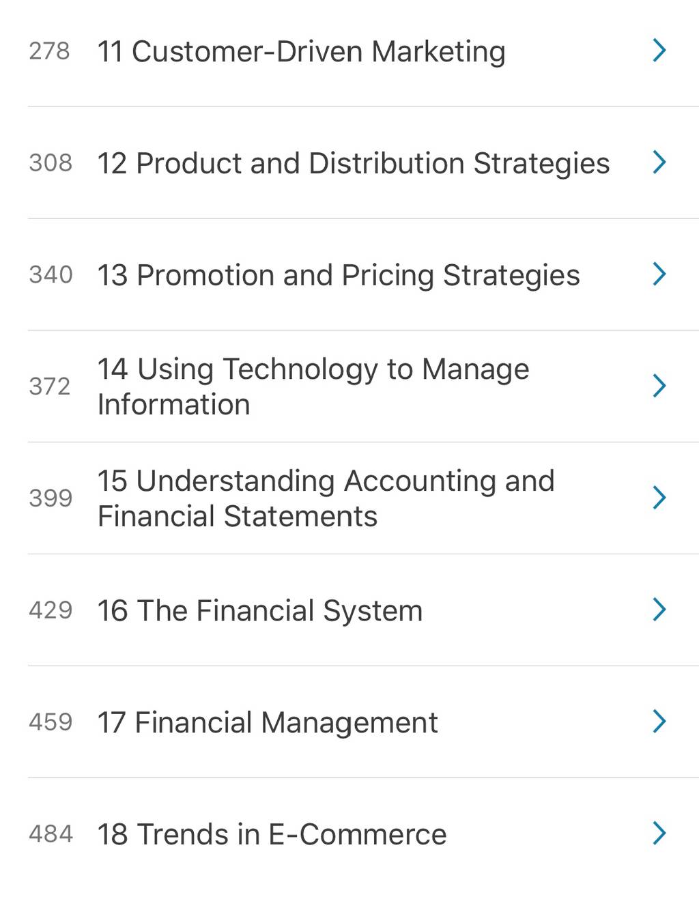The width and height of the screenshot is (699, 897).
Task: Jump to page 429
Action: 51,610
